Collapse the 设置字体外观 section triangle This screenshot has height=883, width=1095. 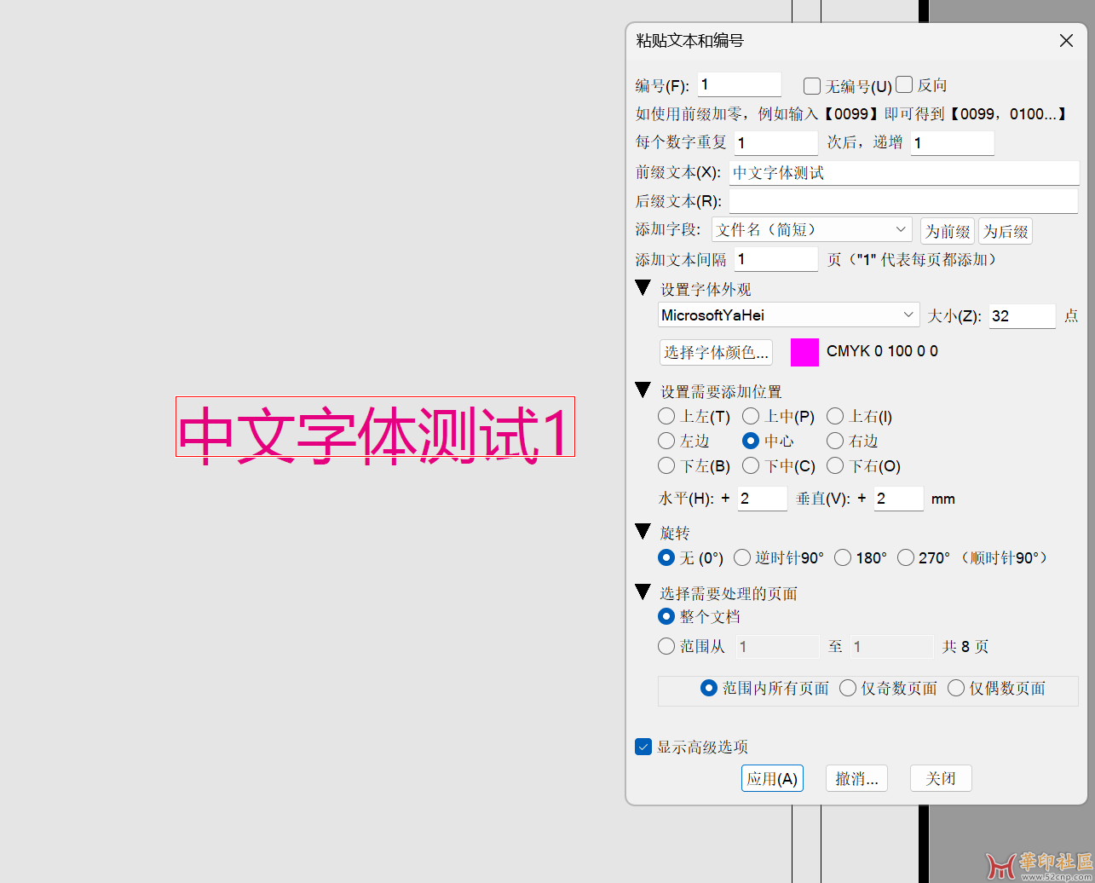643,288
